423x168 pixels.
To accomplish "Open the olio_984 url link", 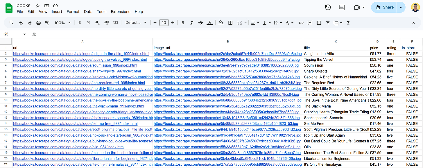I will pos(69,147).
